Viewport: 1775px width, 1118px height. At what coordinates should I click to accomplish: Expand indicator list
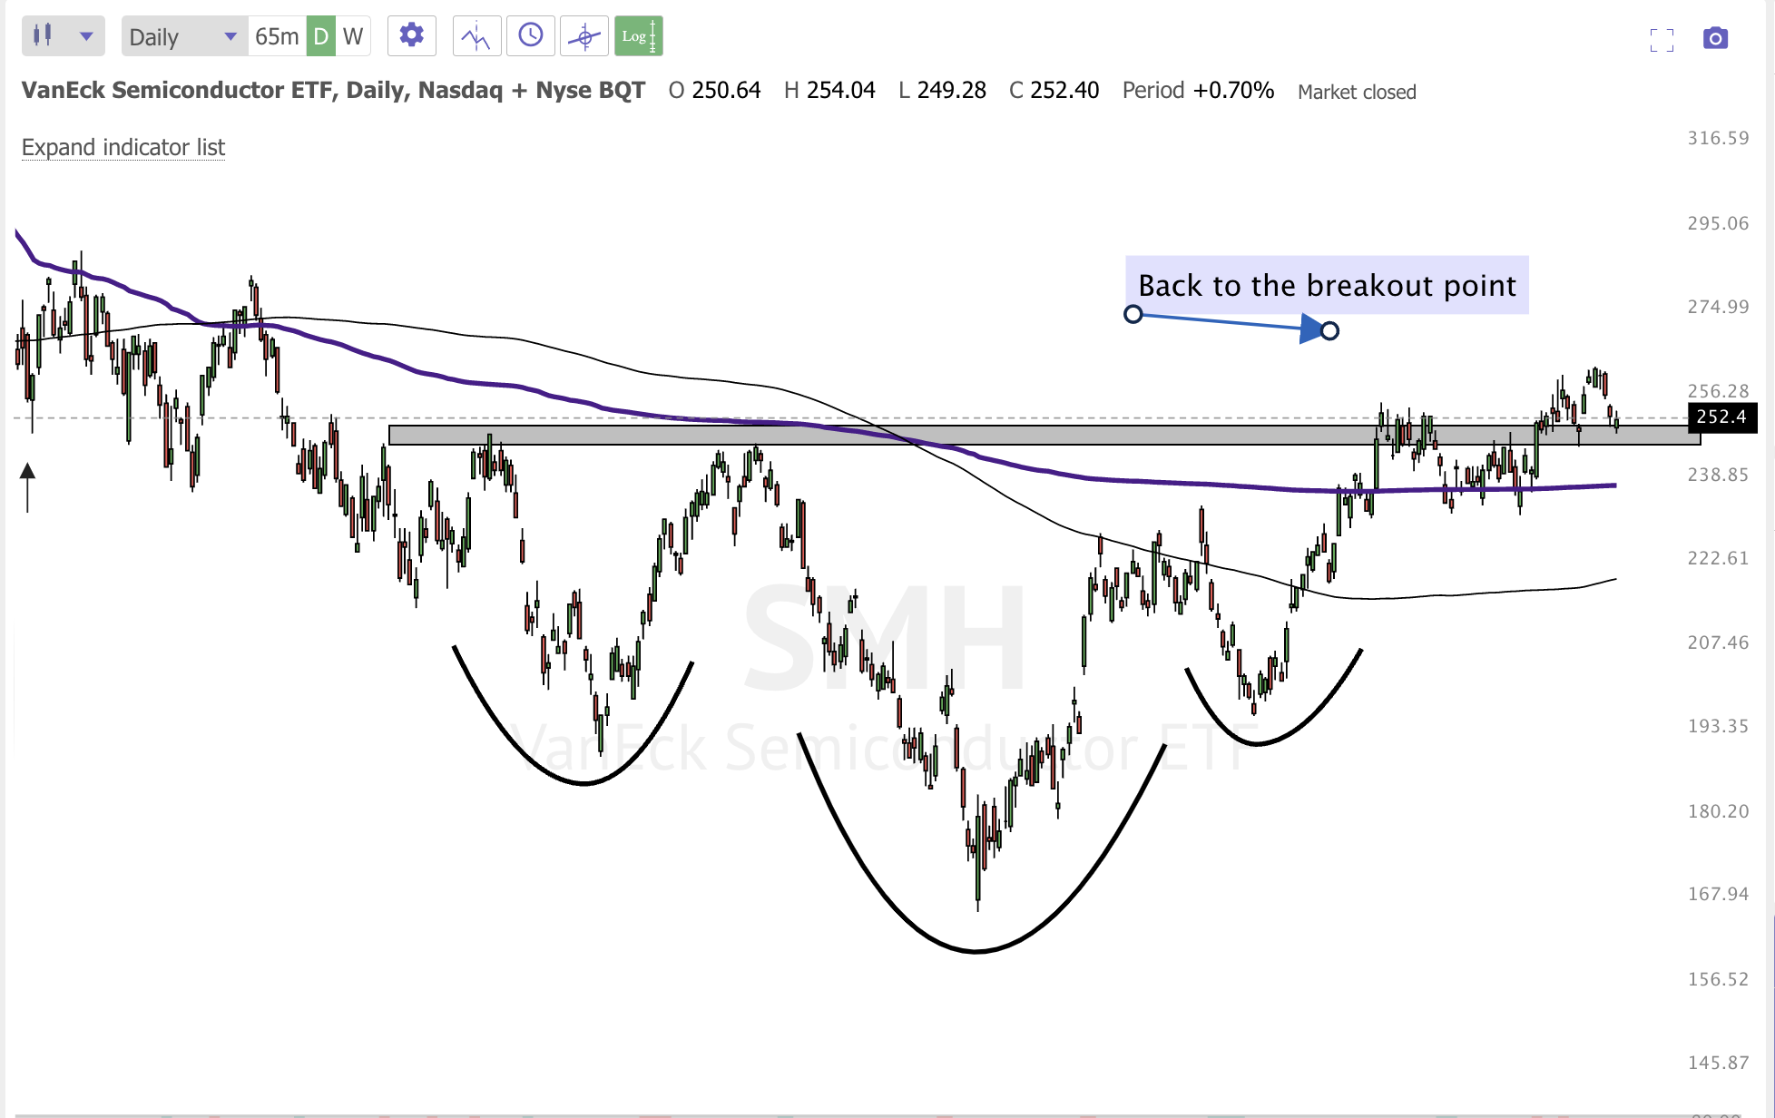[123, 147]
